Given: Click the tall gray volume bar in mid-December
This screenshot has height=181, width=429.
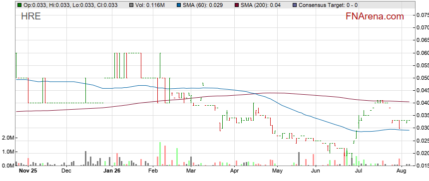Looking at the screenshot, I should 85,159.
